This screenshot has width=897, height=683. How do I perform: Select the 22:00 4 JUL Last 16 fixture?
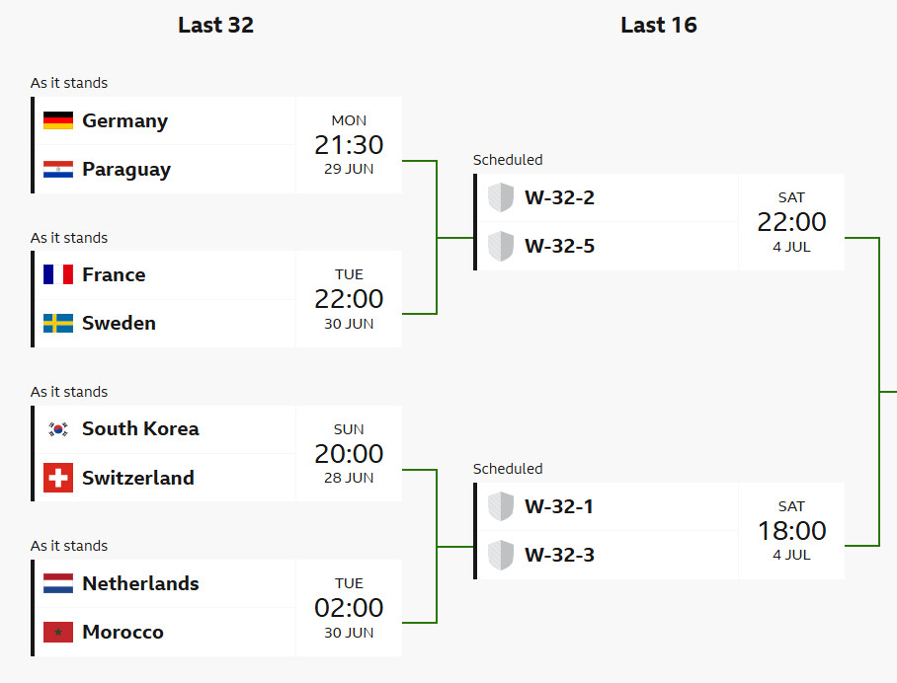tap(660, 222)
